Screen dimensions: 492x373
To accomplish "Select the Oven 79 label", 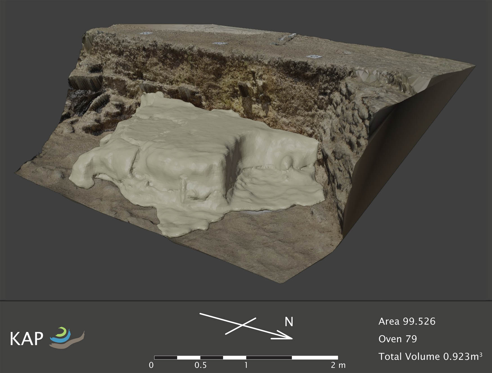I will (x=398, y=339).
